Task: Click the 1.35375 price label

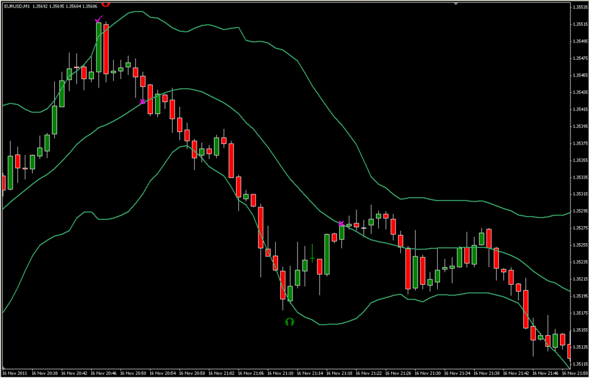Action: [580, 143]
